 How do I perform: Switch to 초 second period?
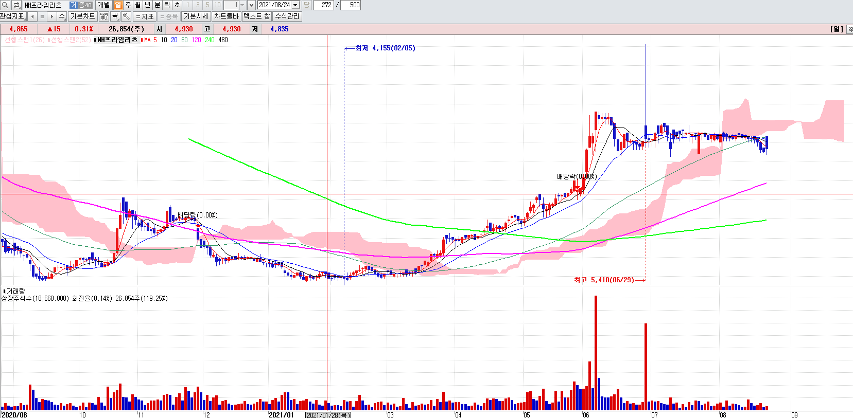pyautogui.click(x=177, y=5)
